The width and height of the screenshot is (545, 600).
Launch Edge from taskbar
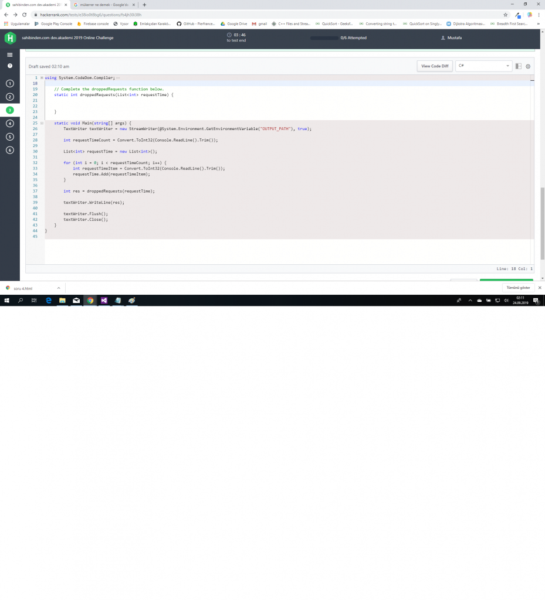click(49, 301)
